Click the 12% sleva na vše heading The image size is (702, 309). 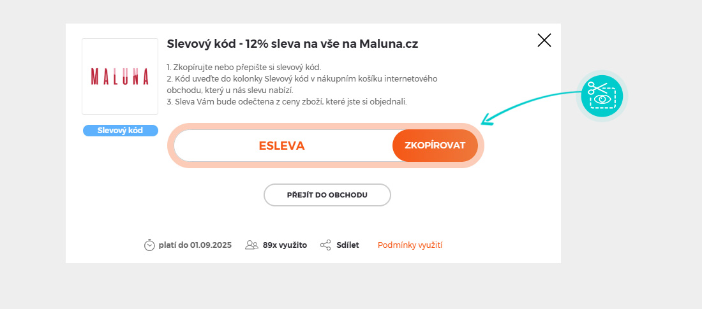[x=292, y=44]
